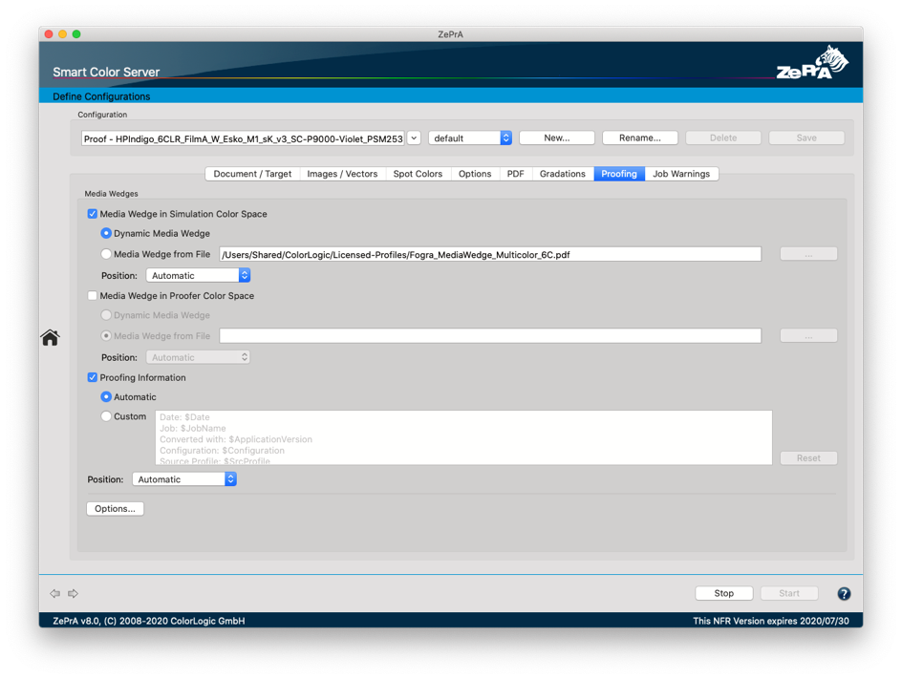Click the Save configuration button

tap(806, 138)
